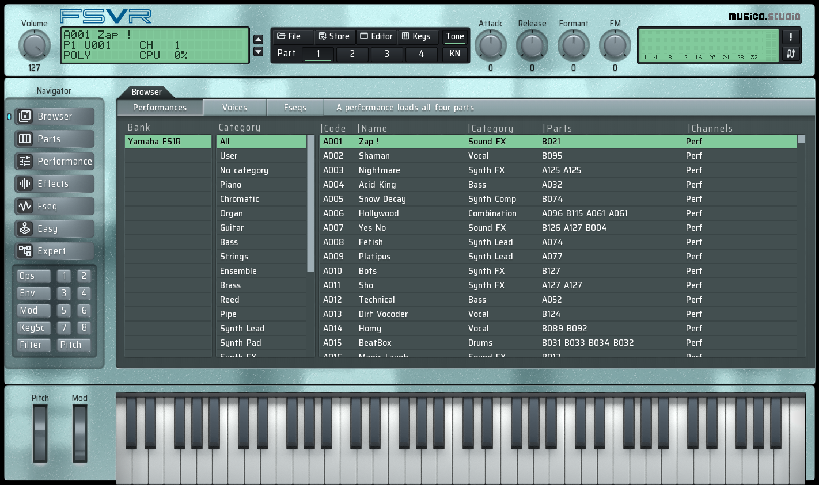Viewport: 819px width, 485px height.
Task: Choose User in the Category filter list
Action: pos(261,156)
